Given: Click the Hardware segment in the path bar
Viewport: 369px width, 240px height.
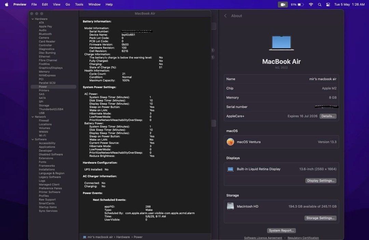Looking at the screenshot, I should coord(123,237).
